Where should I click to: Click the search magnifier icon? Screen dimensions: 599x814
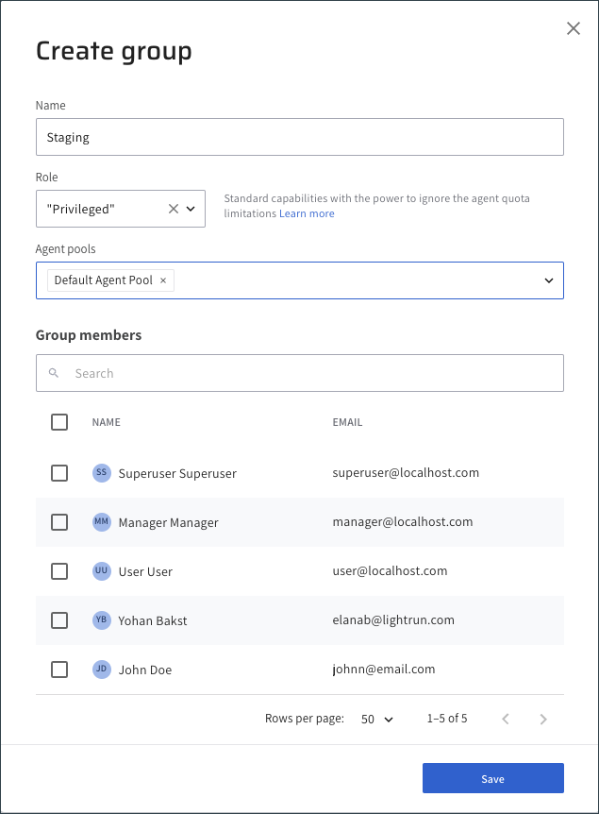54,373
